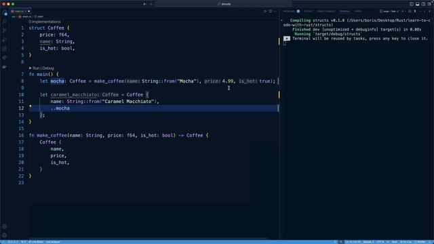Go forward with the navigation arrow
434x244 pixels.
click(151, 4)
